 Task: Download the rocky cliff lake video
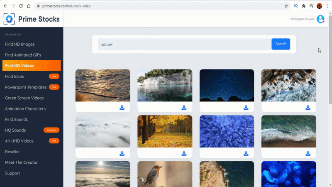click(184, 108)
